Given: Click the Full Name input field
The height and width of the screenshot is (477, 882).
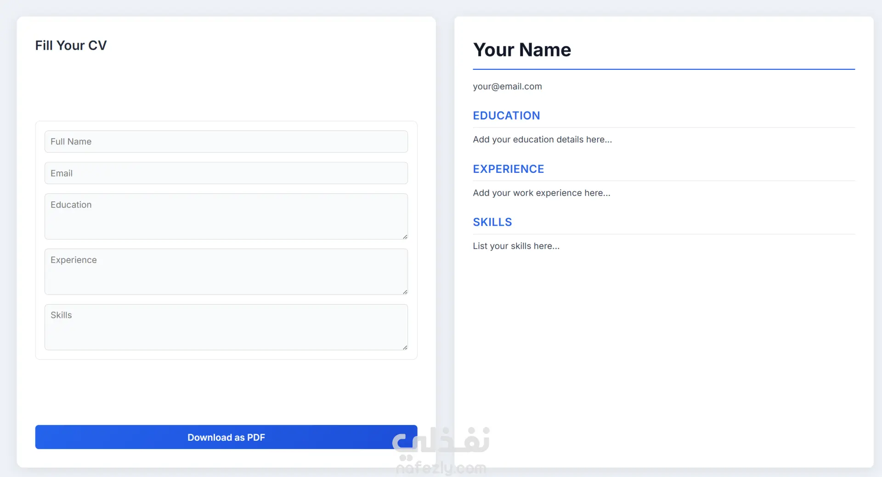Looking at the screenshot, I should click(226, 142).
